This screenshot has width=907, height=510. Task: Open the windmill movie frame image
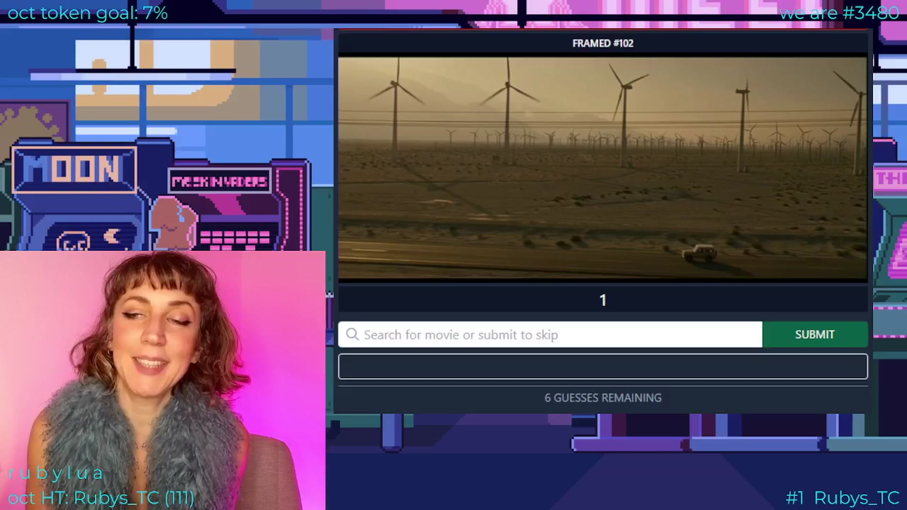[x=603, y=169]
